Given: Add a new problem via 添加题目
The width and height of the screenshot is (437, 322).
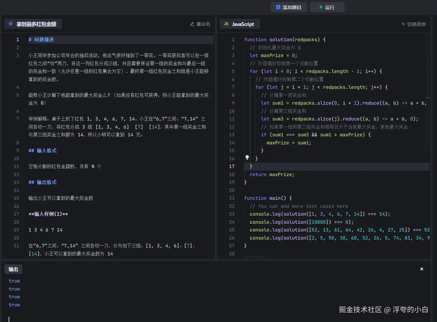Looking at the screenshot, I should click(x=289, y=7).
